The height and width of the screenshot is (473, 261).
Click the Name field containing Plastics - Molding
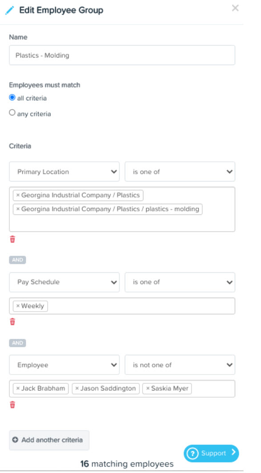(x=122, y=55)
